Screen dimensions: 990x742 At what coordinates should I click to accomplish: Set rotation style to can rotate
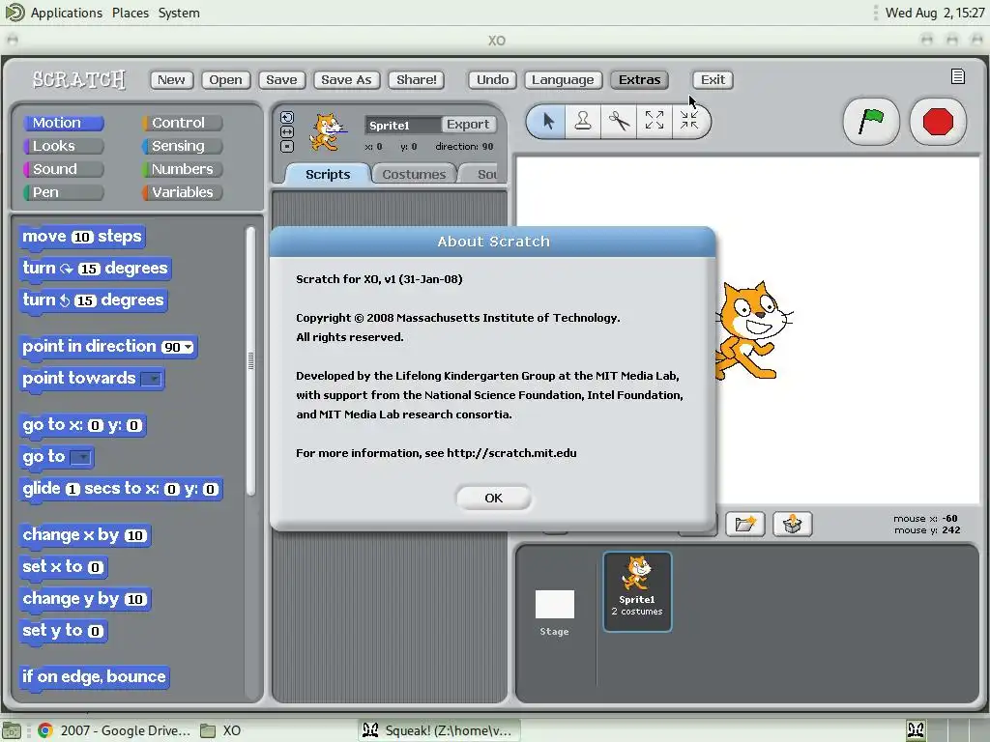[x=286, y=118]
